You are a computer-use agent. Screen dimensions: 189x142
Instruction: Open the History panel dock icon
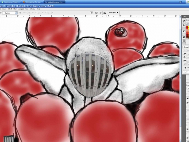(184, 21)
